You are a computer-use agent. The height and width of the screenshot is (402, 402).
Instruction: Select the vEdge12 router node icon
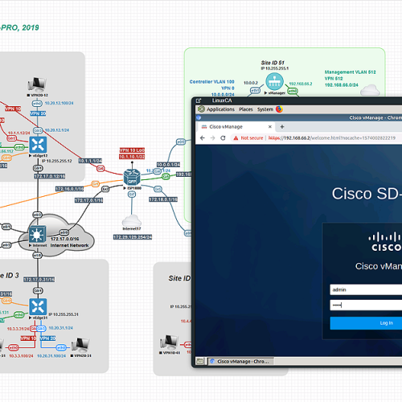[38, 145]
